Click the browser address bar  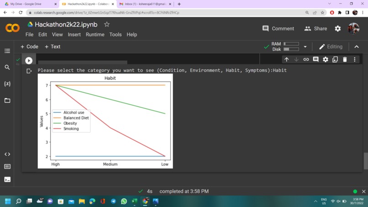tap(164, 13)
